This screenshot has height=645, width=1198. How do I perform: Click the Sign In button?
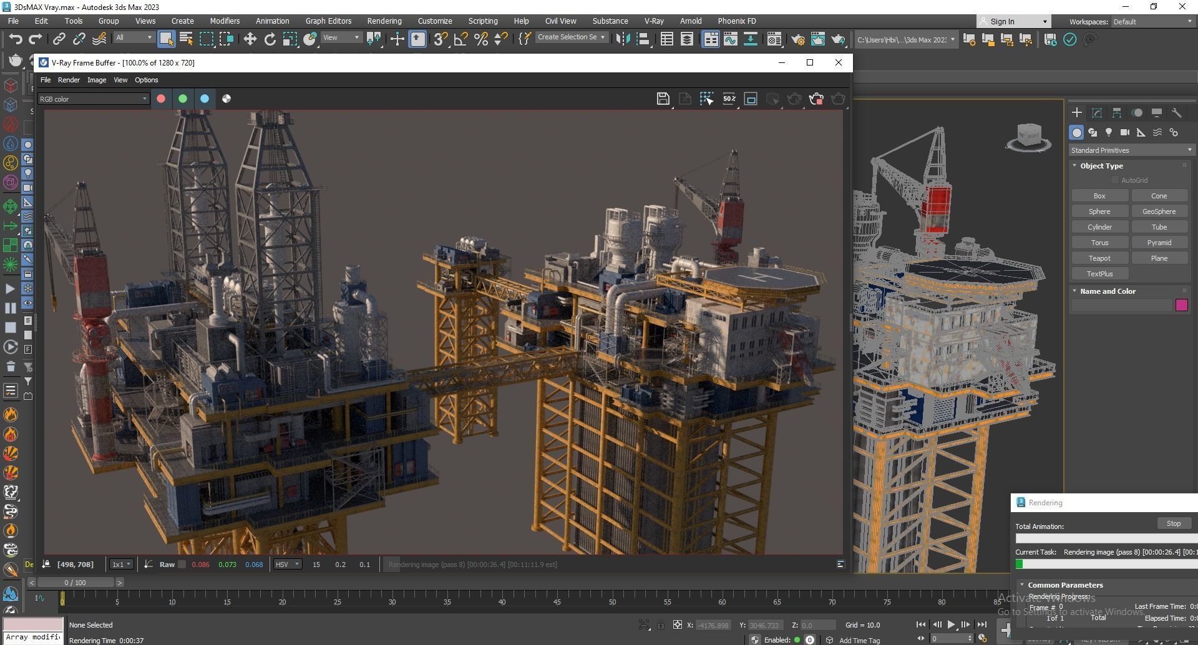point(1013,21)
